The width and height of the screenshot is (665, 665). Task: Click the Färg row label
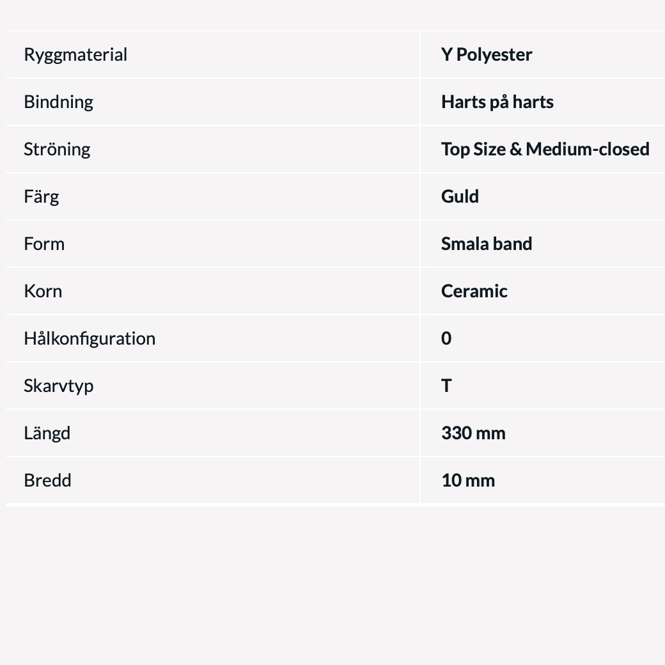(42, 197)
